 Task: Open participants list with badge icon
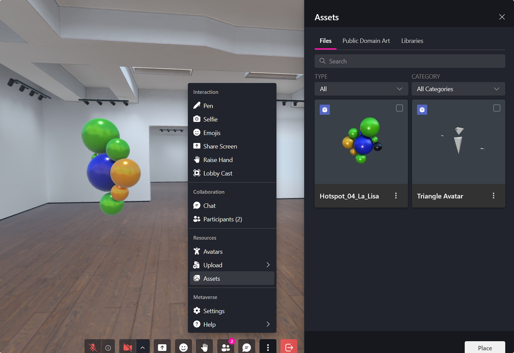click(x=226, y=347)
